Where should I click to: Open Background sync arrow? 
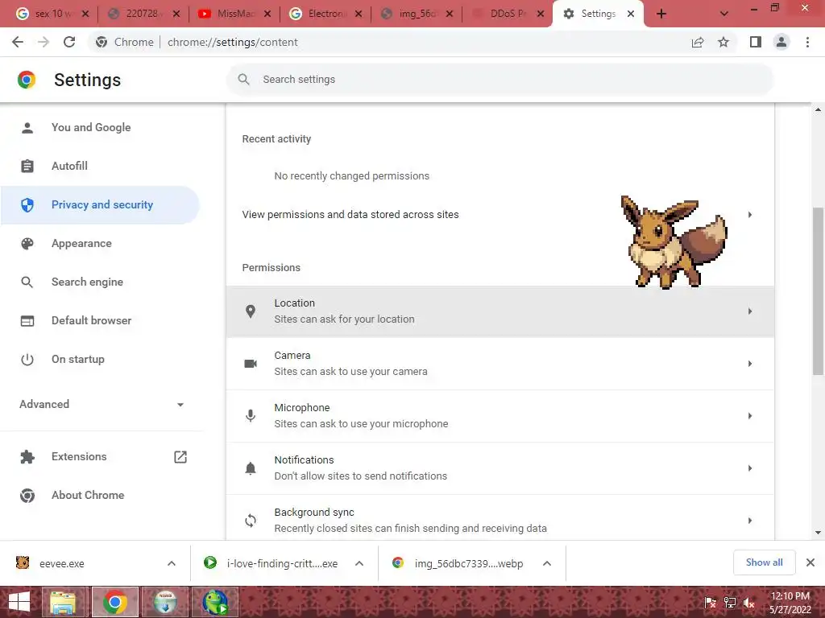750,521
